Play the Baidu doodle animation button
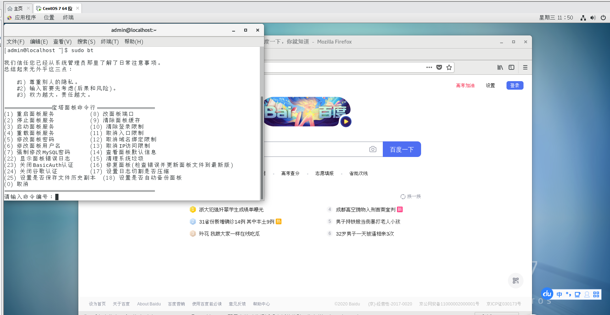Image resolution: width=610 pixels, height=315 pixels. (346, 122)
